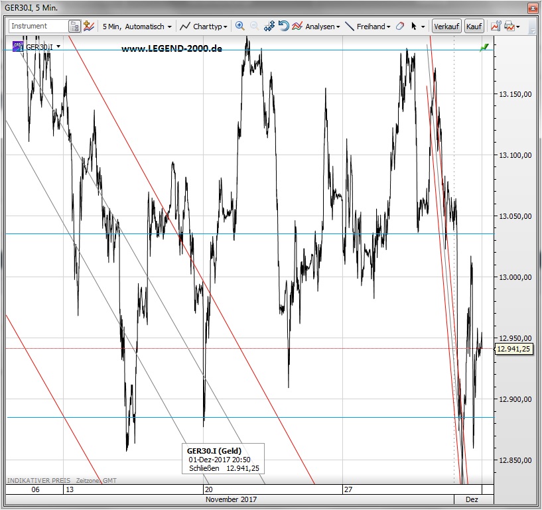Screen dimensions: 542x510
Task: Click into the Instrument search field
Action: pos(38,26)
